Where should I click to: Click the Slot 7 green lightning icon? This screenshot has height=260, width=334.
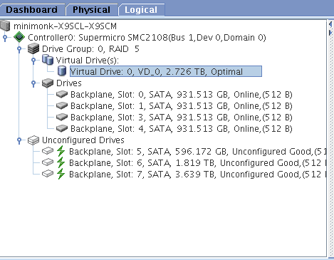pyautogui.click(x=61, y=174)
